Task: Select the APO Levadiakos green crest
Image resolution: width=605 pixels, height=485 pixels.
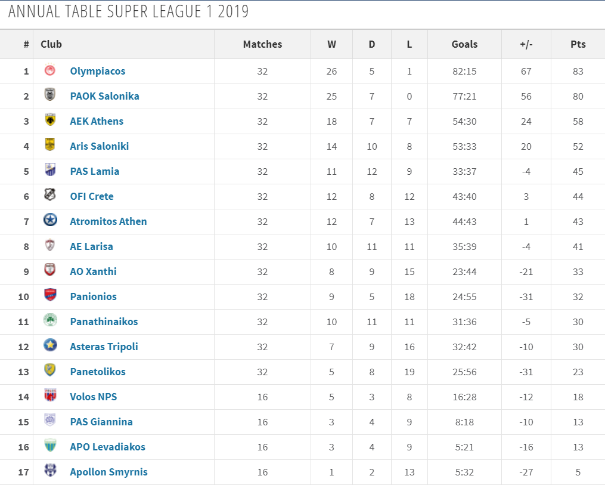Action: click(x=50, y=445)
